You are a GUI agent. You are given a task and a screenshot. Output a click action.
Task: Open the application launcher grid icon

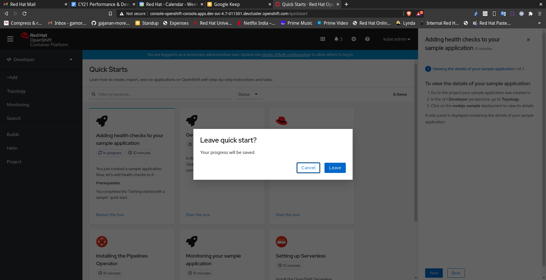(x=323, y=39)
